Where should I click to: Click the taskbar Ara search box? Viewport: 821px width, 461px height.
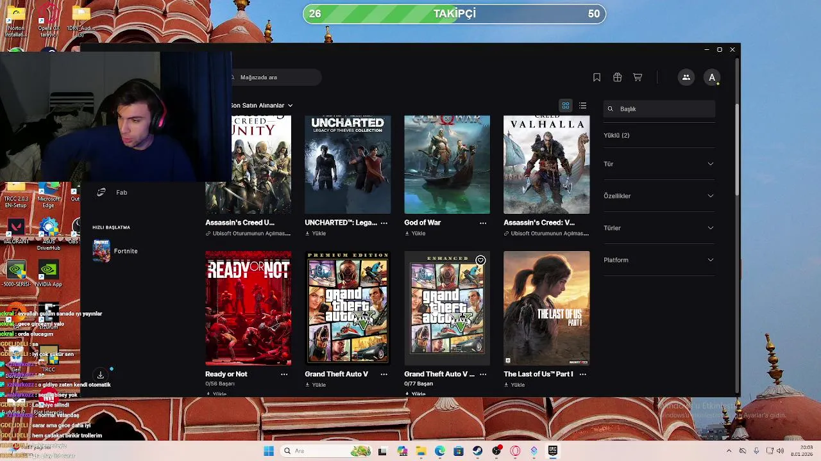[327, 451]
